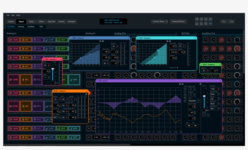Select the 'All' layout view icon

[x=210, y=24]
